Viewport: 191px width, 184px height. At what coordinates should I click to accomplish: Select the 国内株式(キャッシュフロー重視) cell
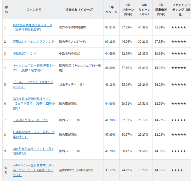(80, 68)
